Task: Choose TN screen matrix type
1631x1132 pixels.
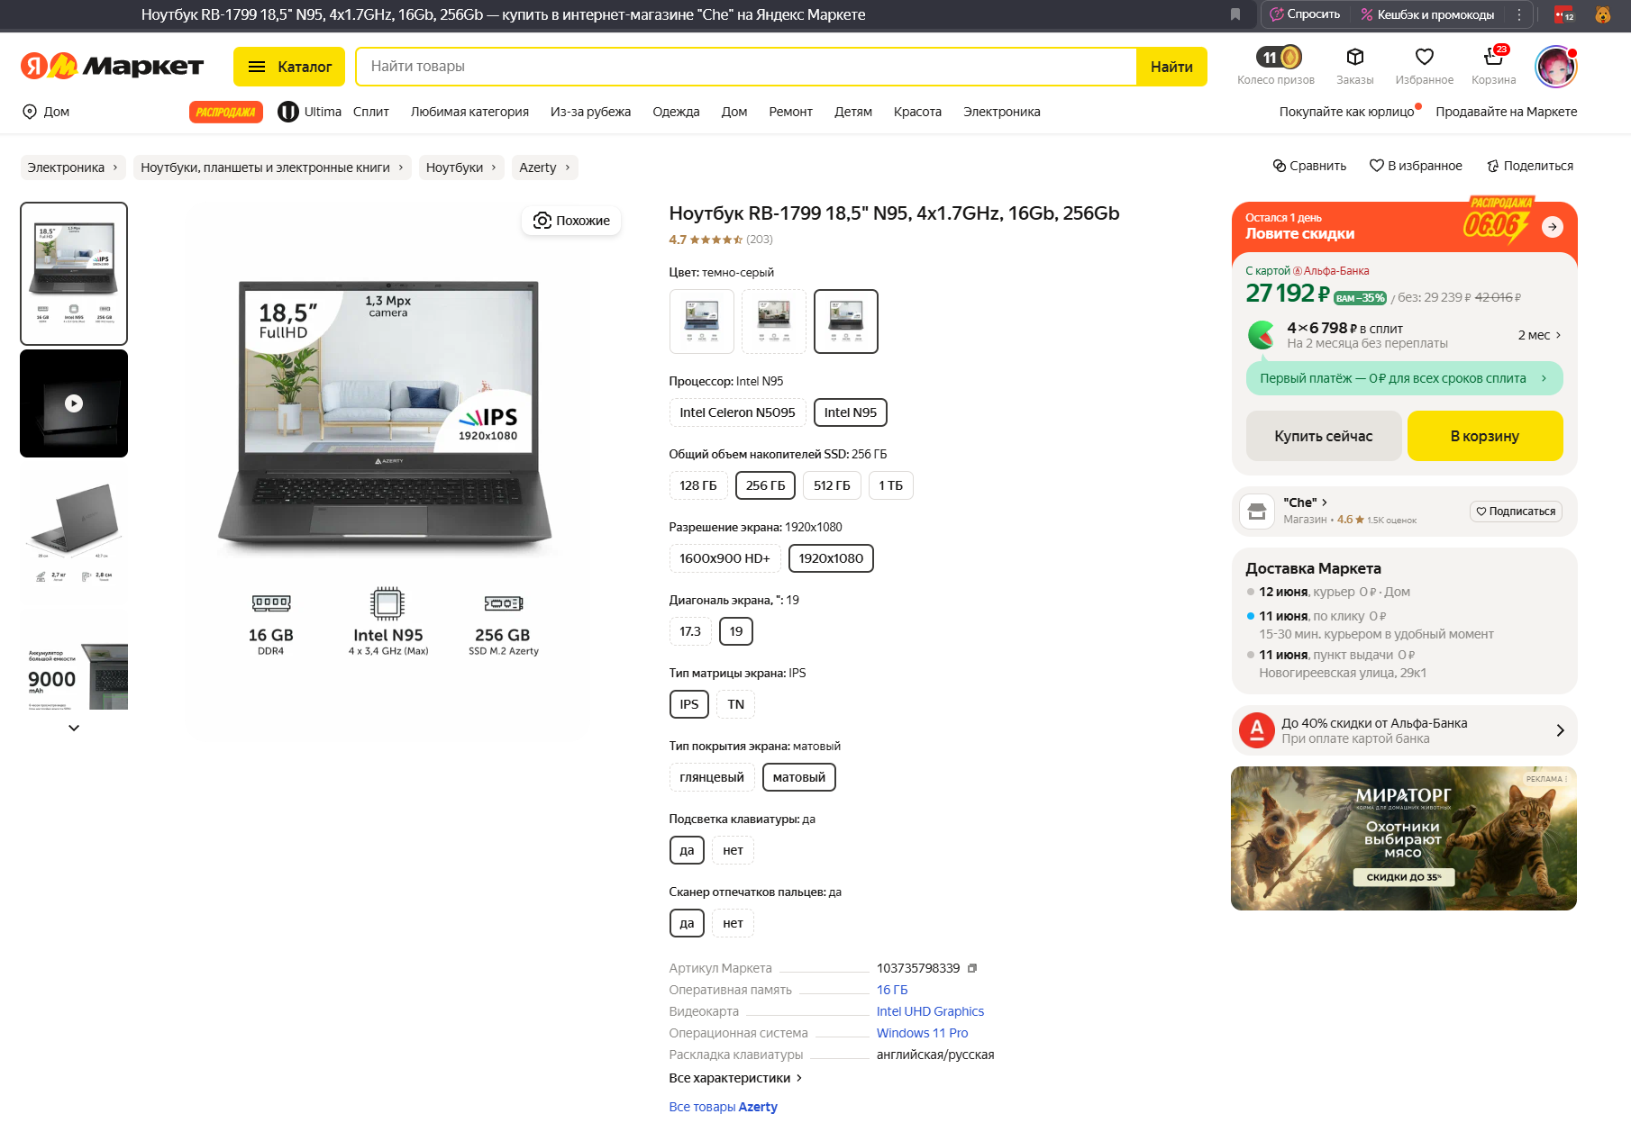Action: pyautogui.click(x=735, y=704)
